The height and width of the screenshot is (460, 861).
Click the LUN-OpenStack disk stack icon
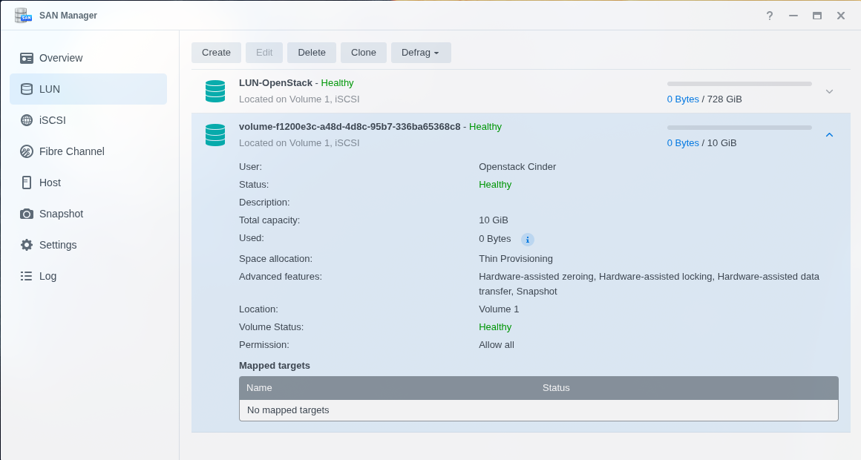215,91
